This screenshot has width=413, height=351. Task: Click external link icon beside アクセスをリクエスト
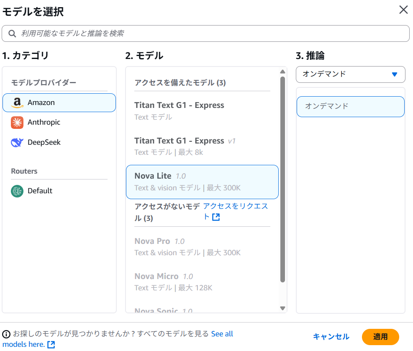click(x=216, y=217)
